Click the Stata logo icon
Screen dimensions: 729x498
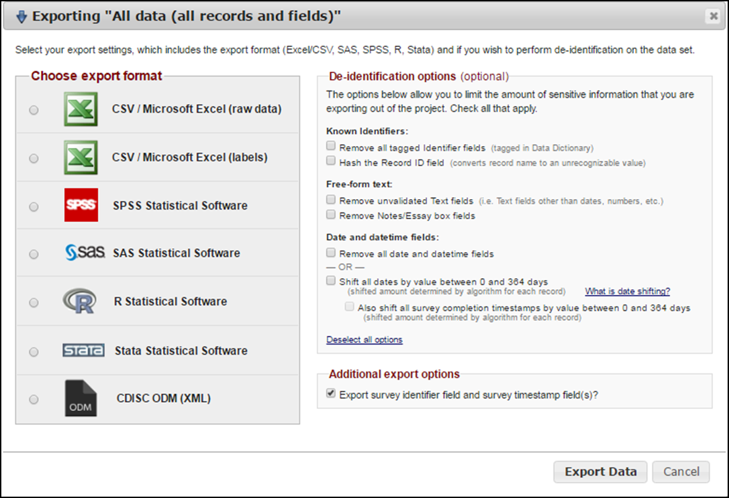point(83,351)
